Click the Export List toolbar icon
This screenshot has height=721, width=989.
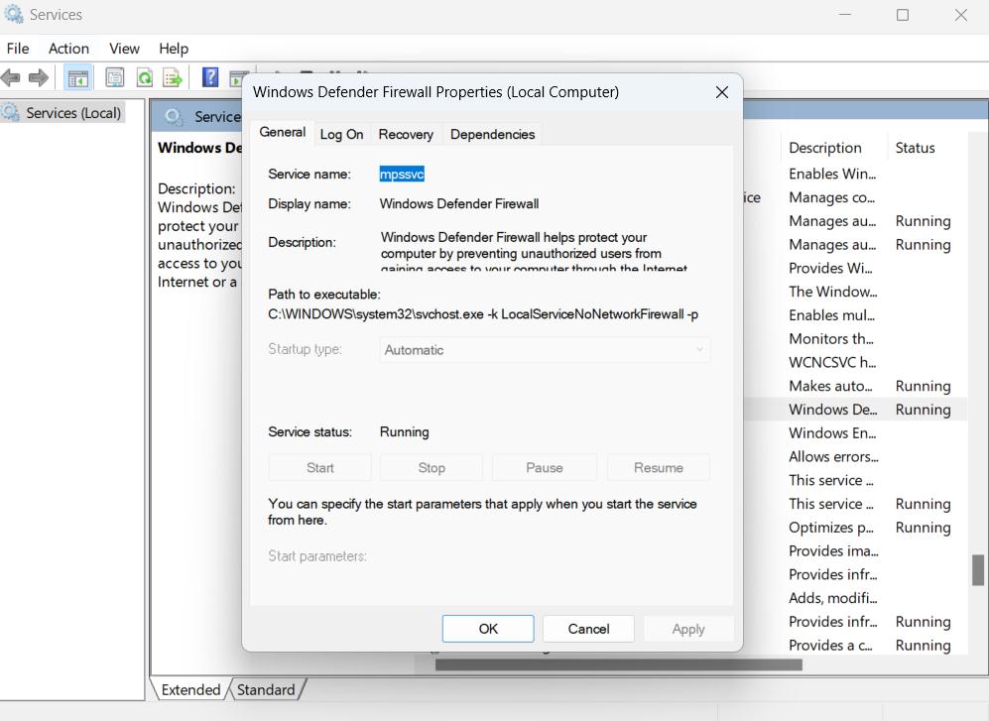coord(173,78)
